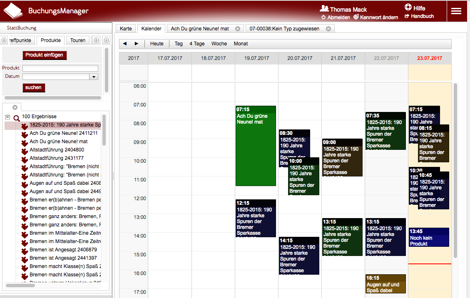Open the 13:45 'Noch kein Produkt' event
The height and width of the screenshot is (298, 470).
429,238
